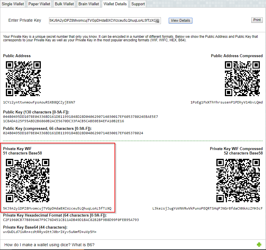Click the Private Key WIF Compressed QR code
Image resolution: width=266 pixels, height=250 pixels.
point(238,181)
